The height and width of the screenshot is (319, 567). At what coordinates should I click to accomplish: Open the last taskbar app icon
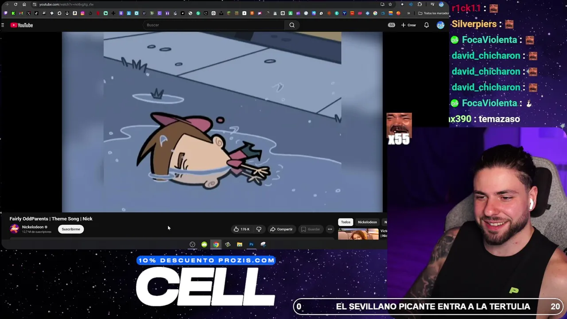pos(263,244)
